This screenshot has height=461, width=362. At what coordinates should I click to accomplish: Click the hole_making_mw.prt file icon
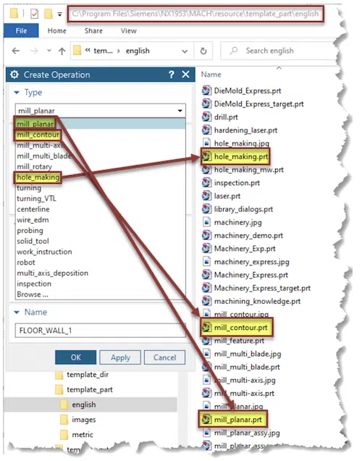click(x=206, y=169)
